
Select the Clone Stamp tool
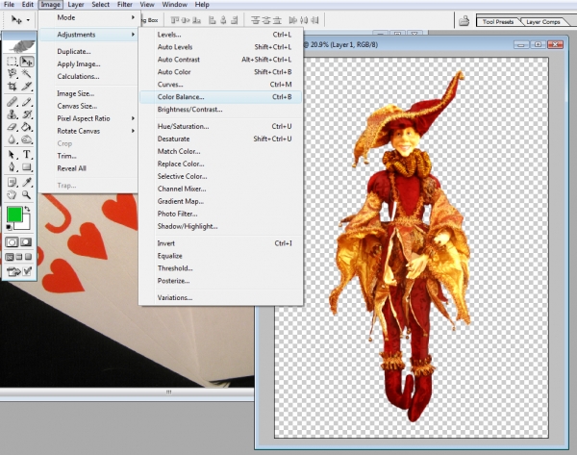[x=13, y=114]
